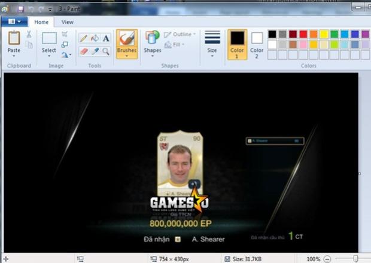Pick the red color swatch
The image size is (371, 263).
pyautogui.click(x=303, y=34)
